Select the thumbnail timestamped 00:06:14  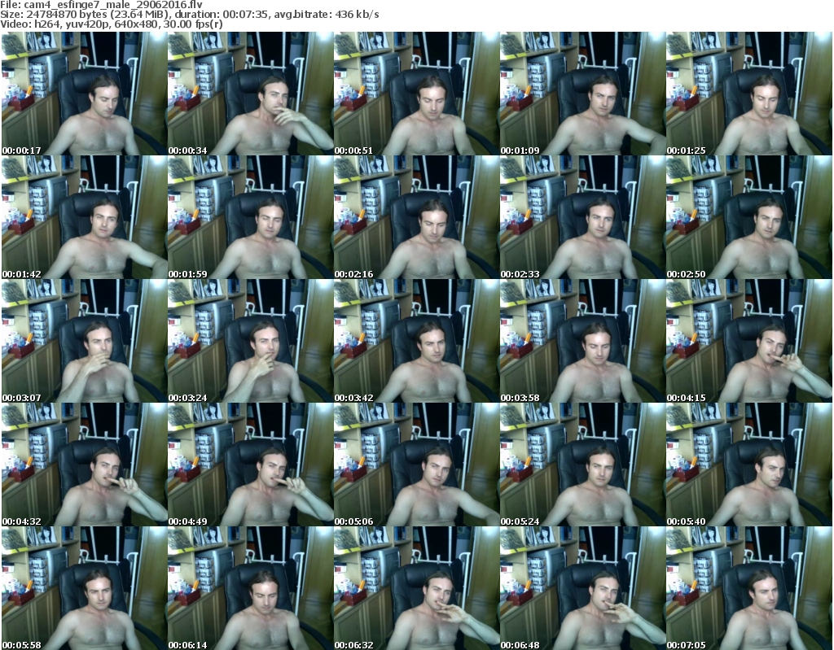pyautogui.click(x=251, y=588)
